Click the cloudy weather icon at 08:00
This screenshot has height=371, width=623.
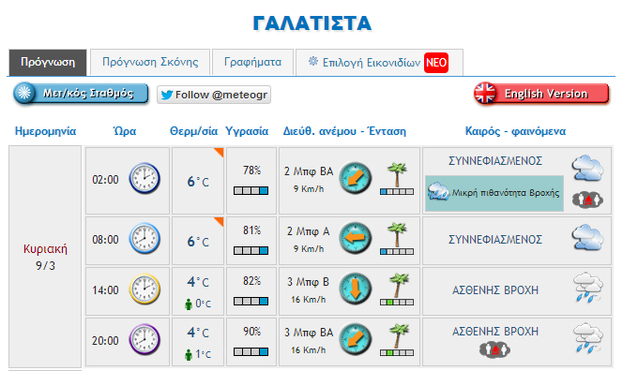[587, 237]
